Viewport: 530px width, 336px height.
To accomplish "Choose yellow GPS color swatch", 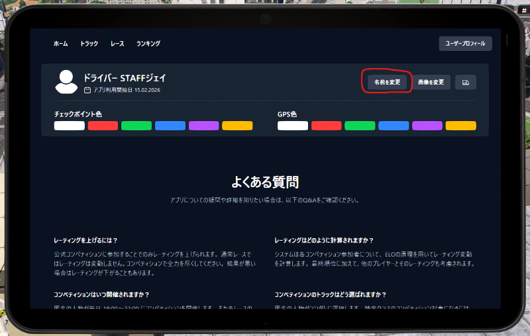I will coord(460,126).
